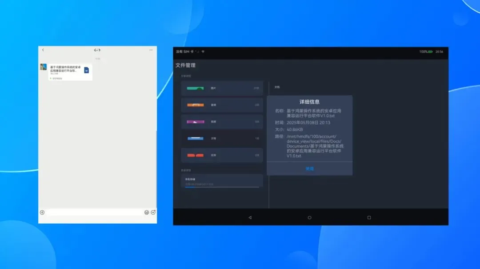The height and width of the screenshot is (269, 480).
Task: Open the purple video category row
Action: [x=222, y=122]
